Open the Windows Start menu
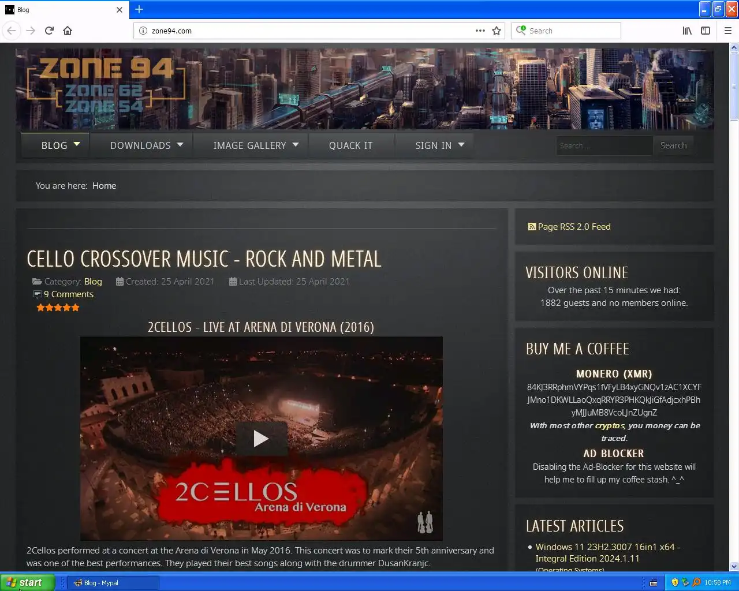Image resolution: width=739 pixels, height=591 pixels. click(27, 582)
